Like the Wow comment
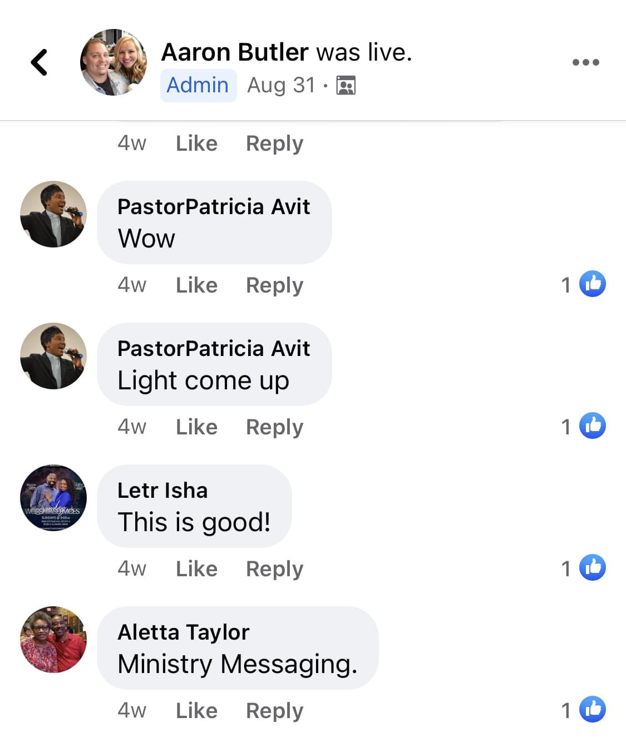 pos(196,285)
